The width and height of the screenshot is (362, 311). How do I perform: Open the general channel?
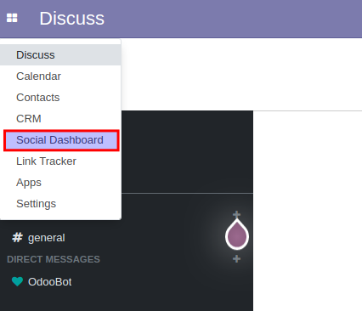47,238
